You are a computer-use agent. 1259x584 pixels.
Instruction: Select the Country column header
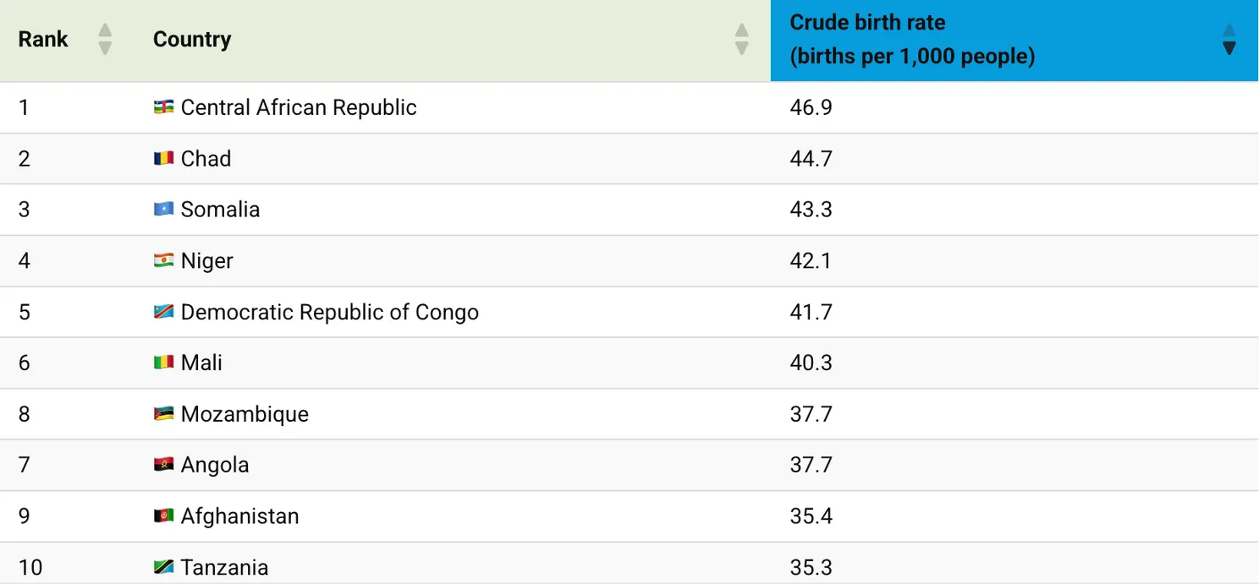192,39
